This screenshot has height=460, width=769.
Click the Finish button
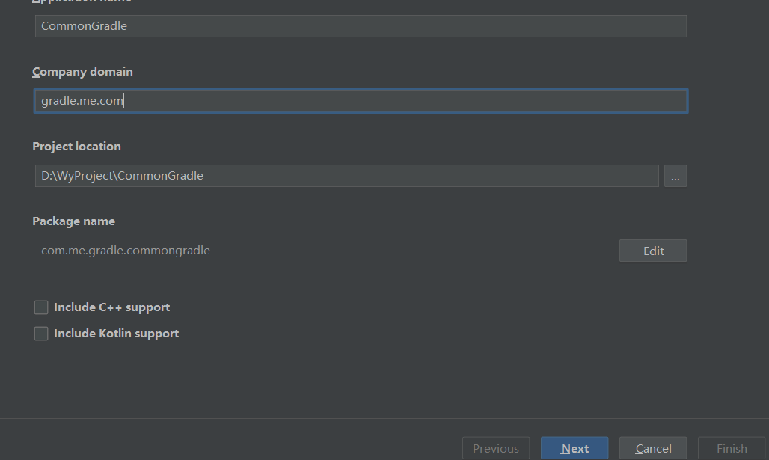pyautogui.click(x=732, y=448)
